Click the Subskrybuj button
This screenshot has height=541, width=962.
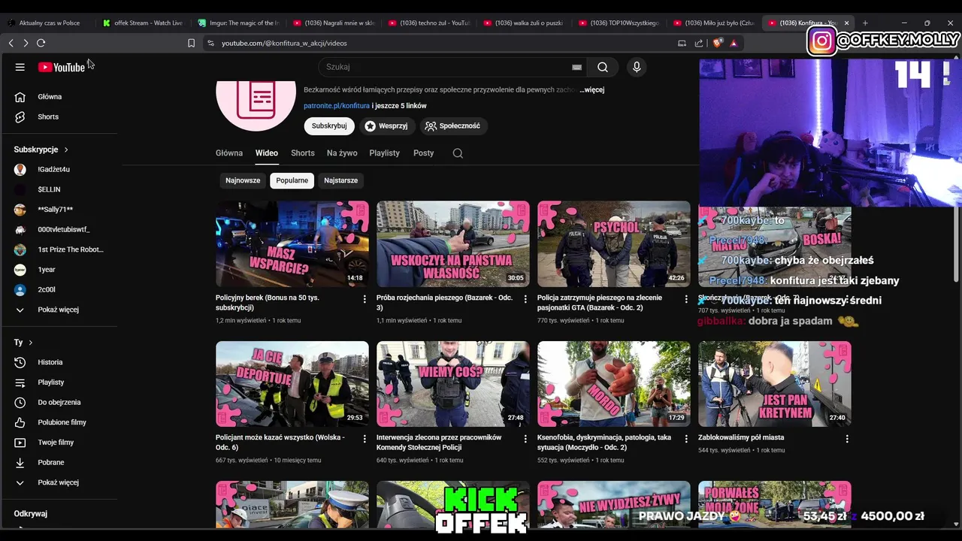(x=329, y=126)
